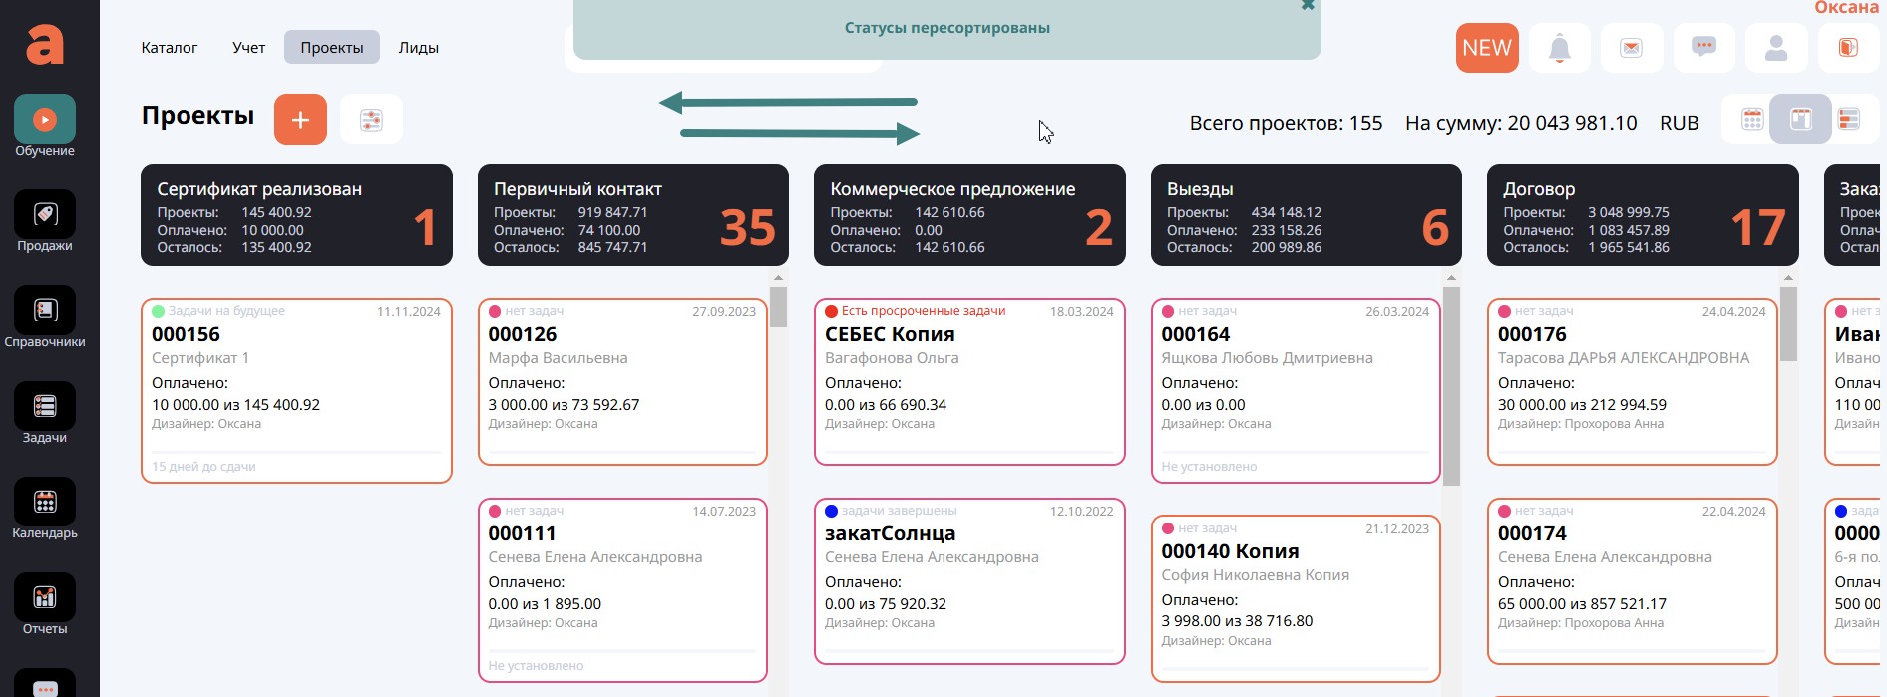Click the logout door icon
The height and width of the screenshot is (697, 1887).
[x=1848, y=48]
